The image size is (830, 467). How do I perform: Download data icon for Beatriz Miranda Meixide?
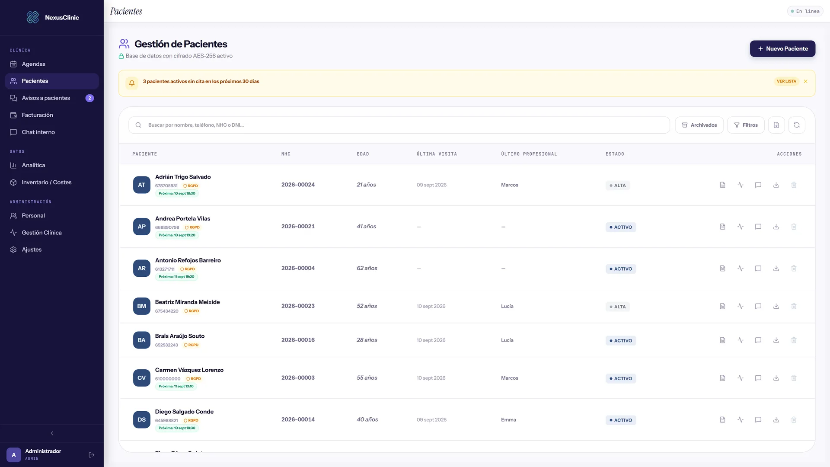776,306
